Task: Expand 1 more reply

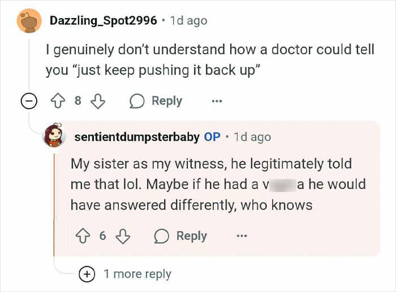Action: 87,274
